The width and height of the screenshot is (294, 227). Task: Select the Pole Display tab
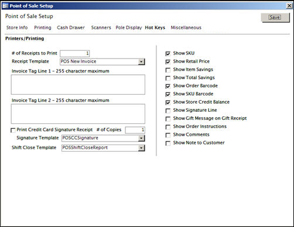129,27
